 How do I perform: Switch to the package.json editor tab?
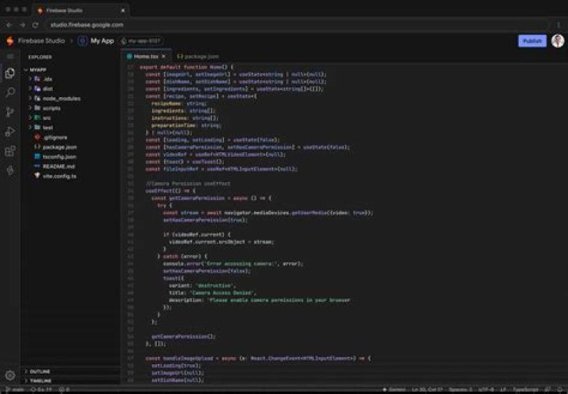click(x=197, y=57)
